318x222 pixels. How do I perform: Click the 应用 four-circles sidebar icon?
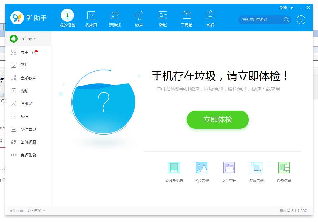click(x=14, y=52)
